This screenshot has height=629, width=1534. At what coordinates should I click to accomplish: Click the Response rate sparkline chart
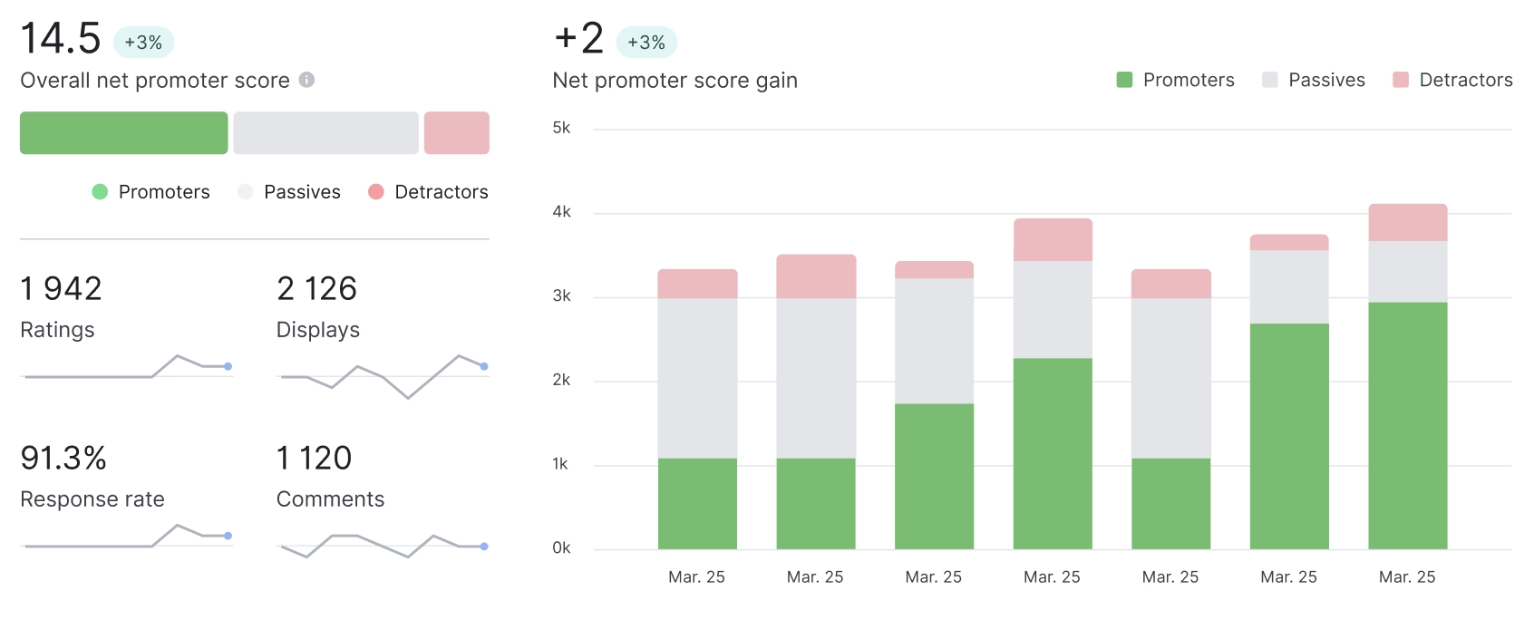pos(127,536)
